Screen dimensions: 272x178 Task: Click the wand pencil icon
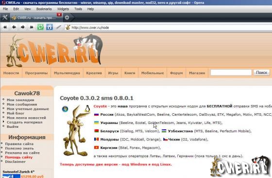point(58,27)
